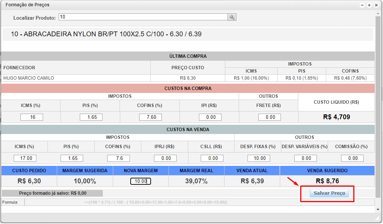Select the PIS (%) field under Custos na Venda
Viewport: 383px width, 224px height.
pyautogui.click(x=72, y=158)
